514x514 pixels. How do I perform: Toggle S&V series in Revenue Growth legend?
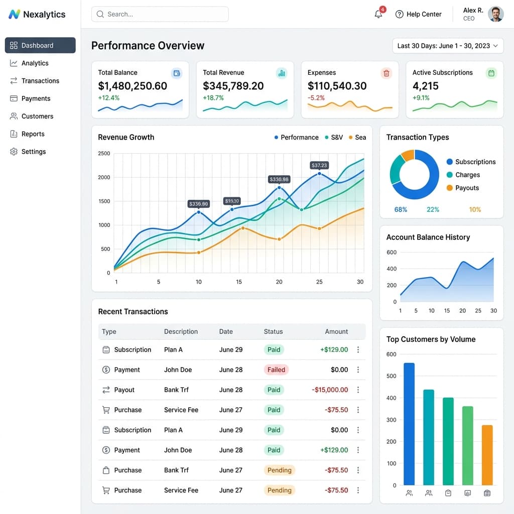click(x=334, y=138)
